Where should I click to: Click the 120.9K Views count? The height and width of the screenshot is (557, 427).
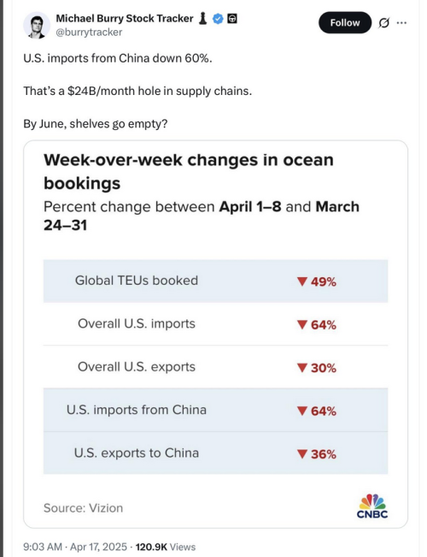(166, 547)
